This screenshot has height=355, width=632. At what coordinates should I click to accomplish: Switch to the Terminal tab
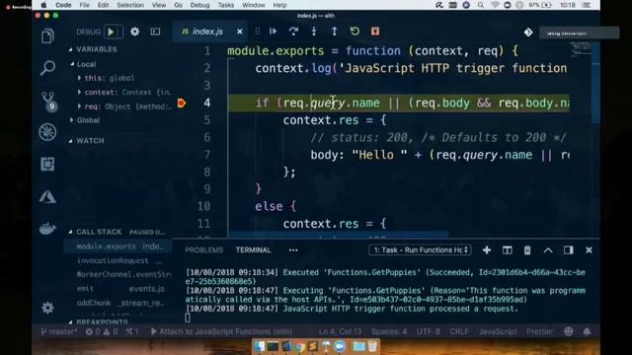[253, 249]
